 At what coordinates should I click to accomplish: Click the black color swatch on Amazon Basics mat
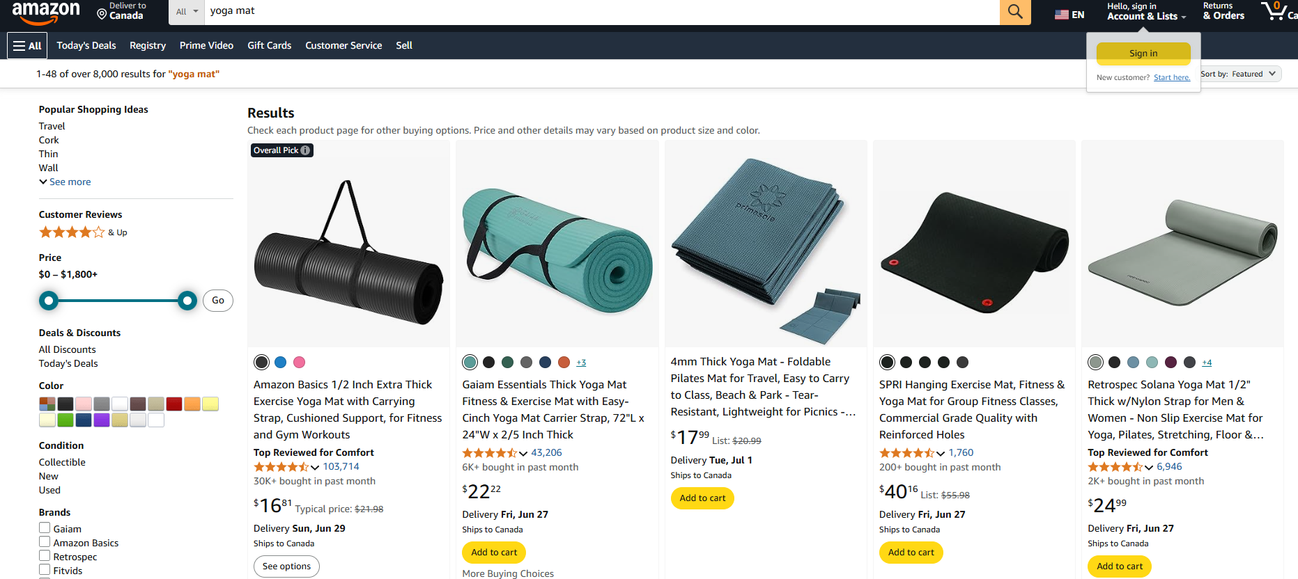tap(261, 362)
